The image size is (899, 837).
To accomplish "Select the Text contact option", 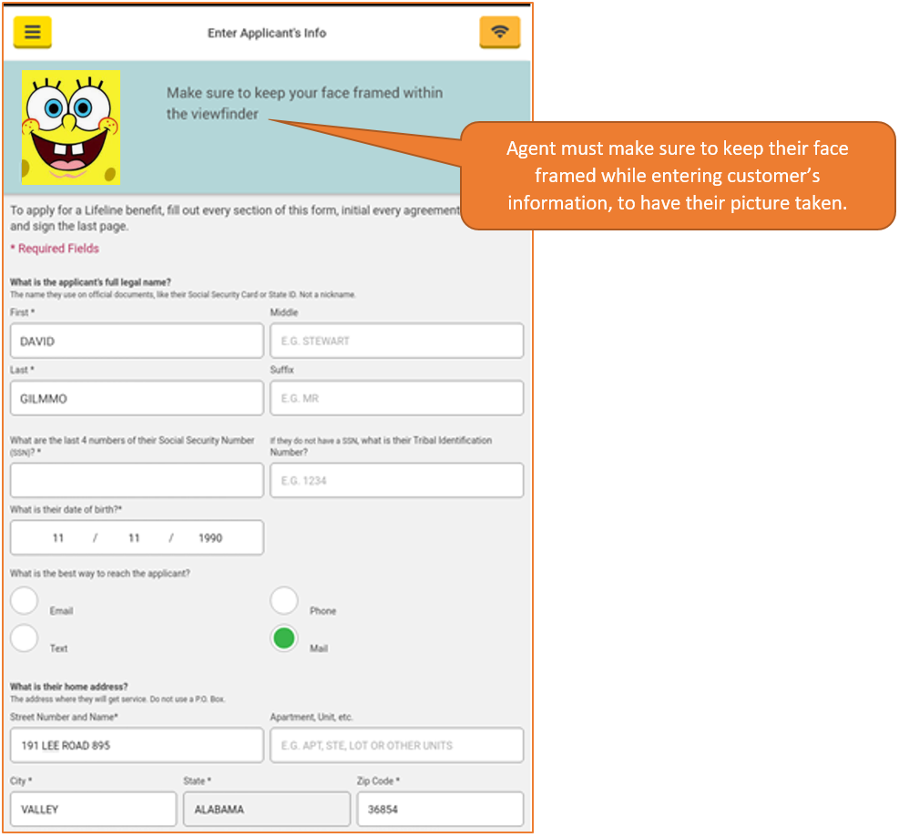I will click(x=25, y=638).
